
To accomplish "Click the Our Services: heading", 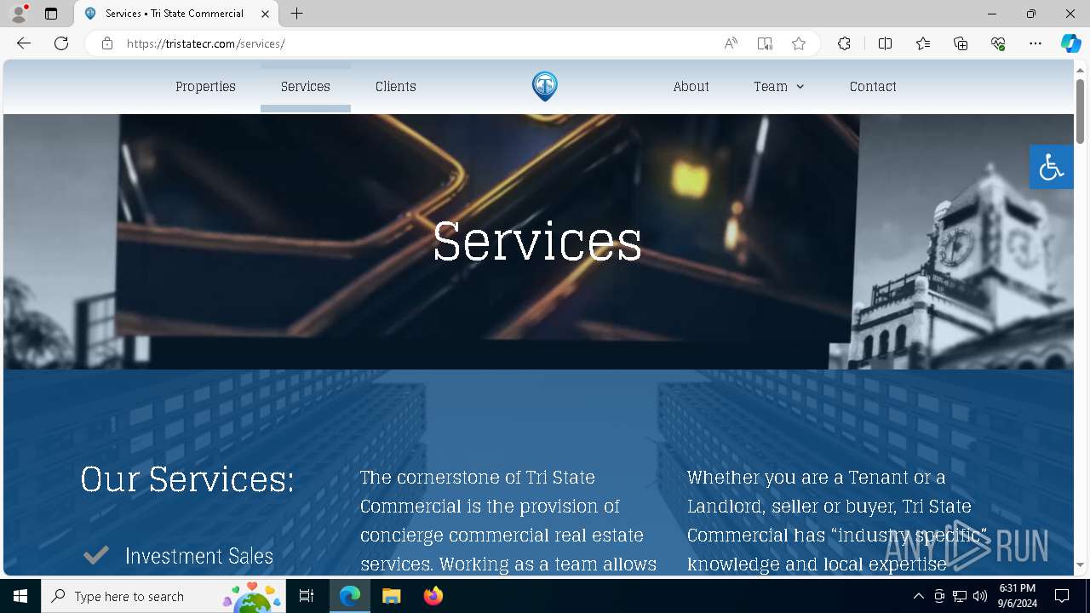I will (187, 479).
